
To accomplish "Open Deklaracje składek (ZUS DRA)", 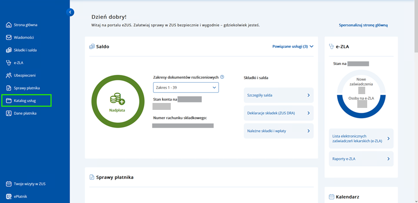I will 278,113.
